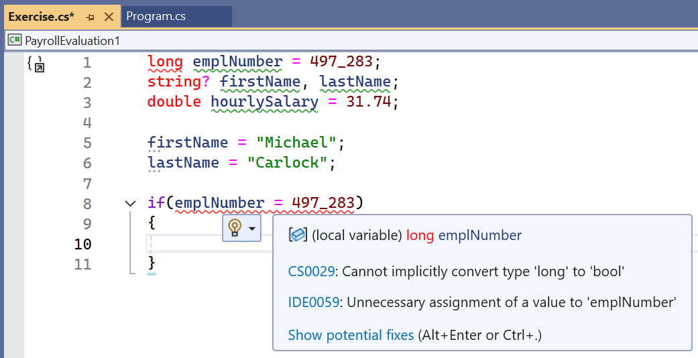698x358 pixels.
Task: Click the C# project icon
Action: coord(15,40)
